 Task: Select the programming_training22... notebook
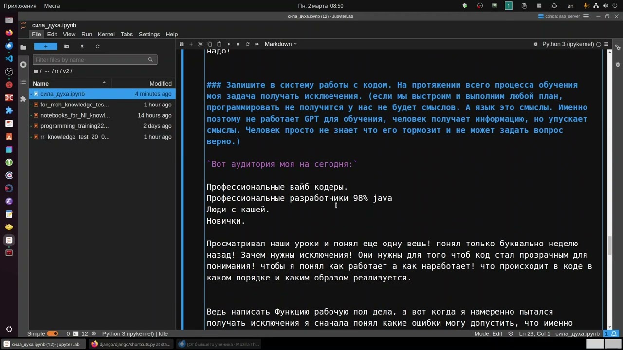102,126
